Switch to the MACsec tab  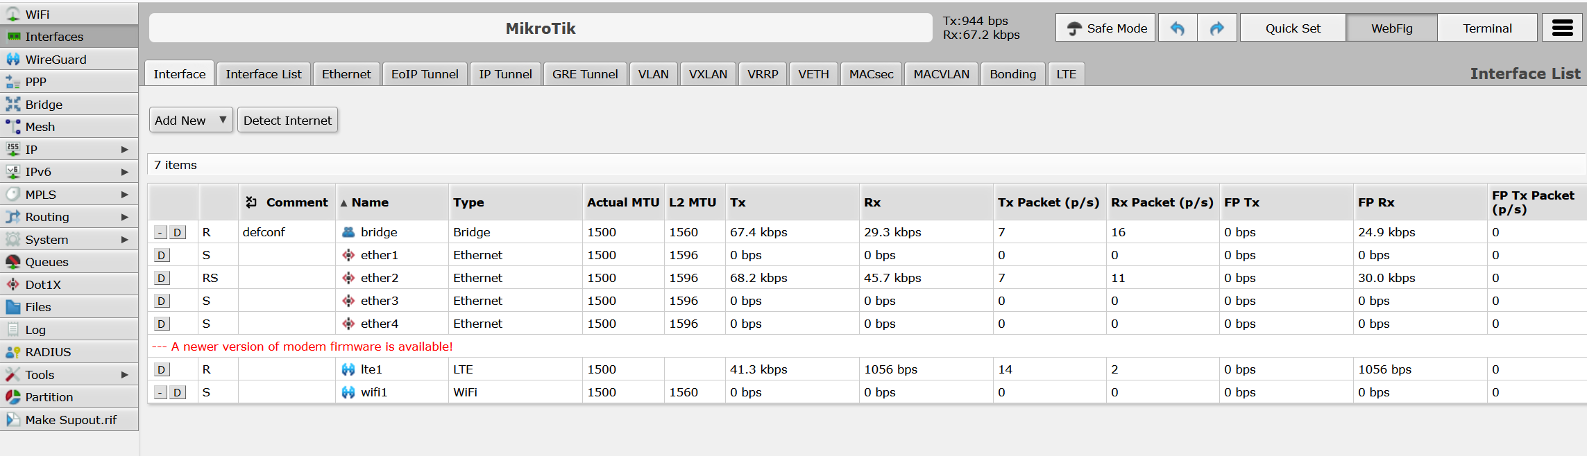point(872,74)
